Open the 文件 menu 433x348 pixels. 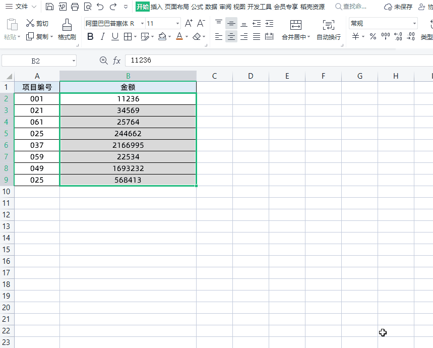point(21,7)
